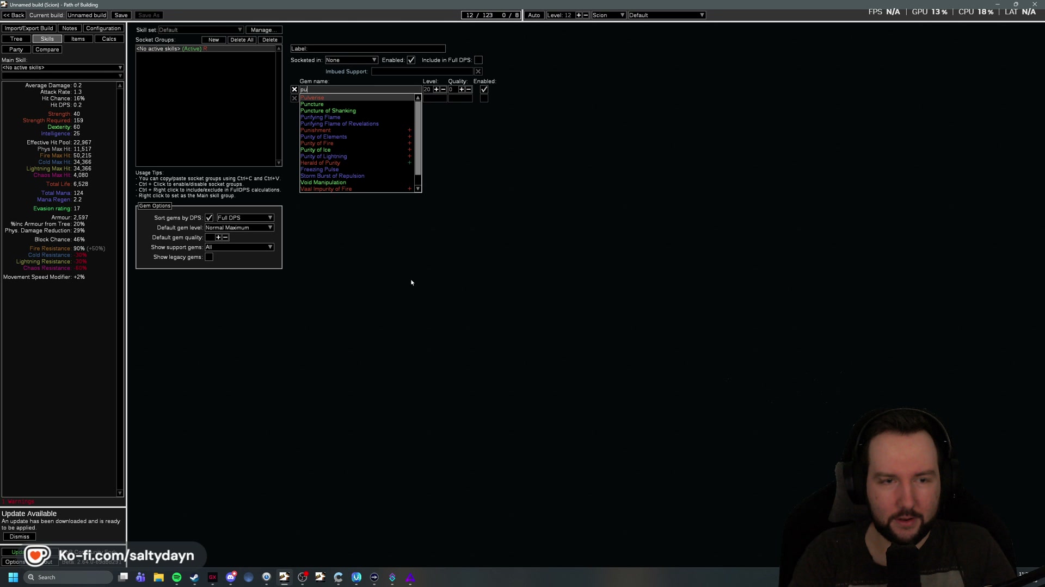Click the gem suggestion list scrollbar

pyautogui.click(x=418, y=138)
